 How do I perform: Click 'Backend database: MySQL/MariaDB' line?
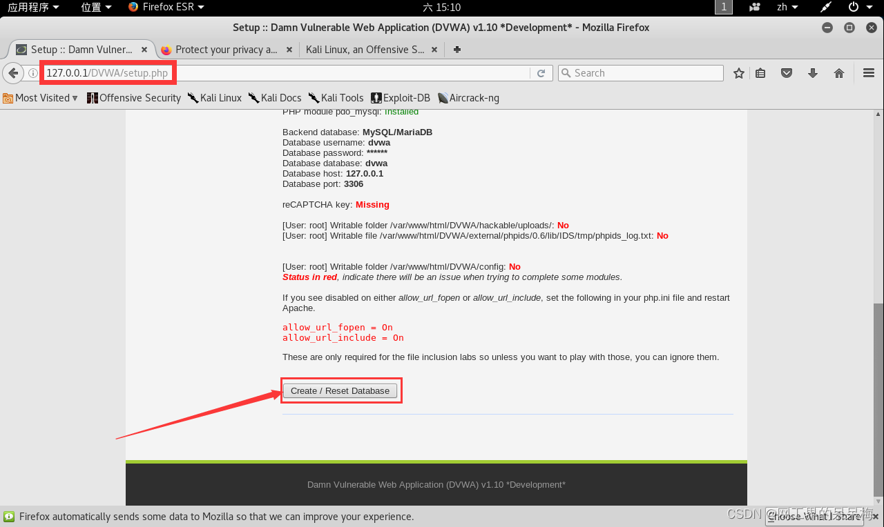[357, 132]
